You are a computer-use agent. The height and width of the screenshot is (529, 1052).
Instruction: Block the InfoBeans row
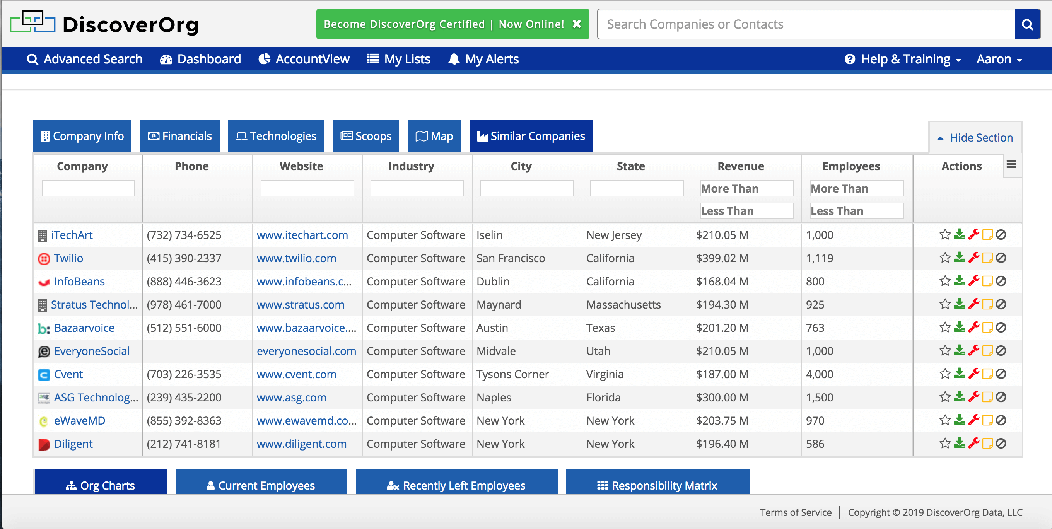1001,281
